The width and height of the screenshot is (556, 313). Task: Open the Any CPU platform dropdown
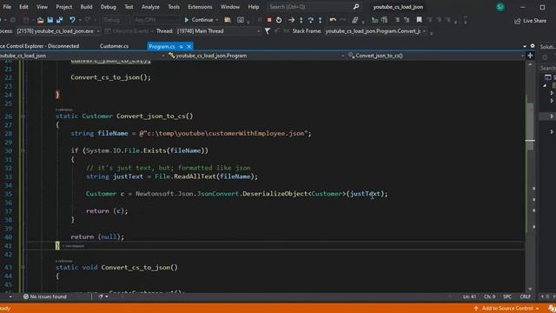(x=156, y=20)
